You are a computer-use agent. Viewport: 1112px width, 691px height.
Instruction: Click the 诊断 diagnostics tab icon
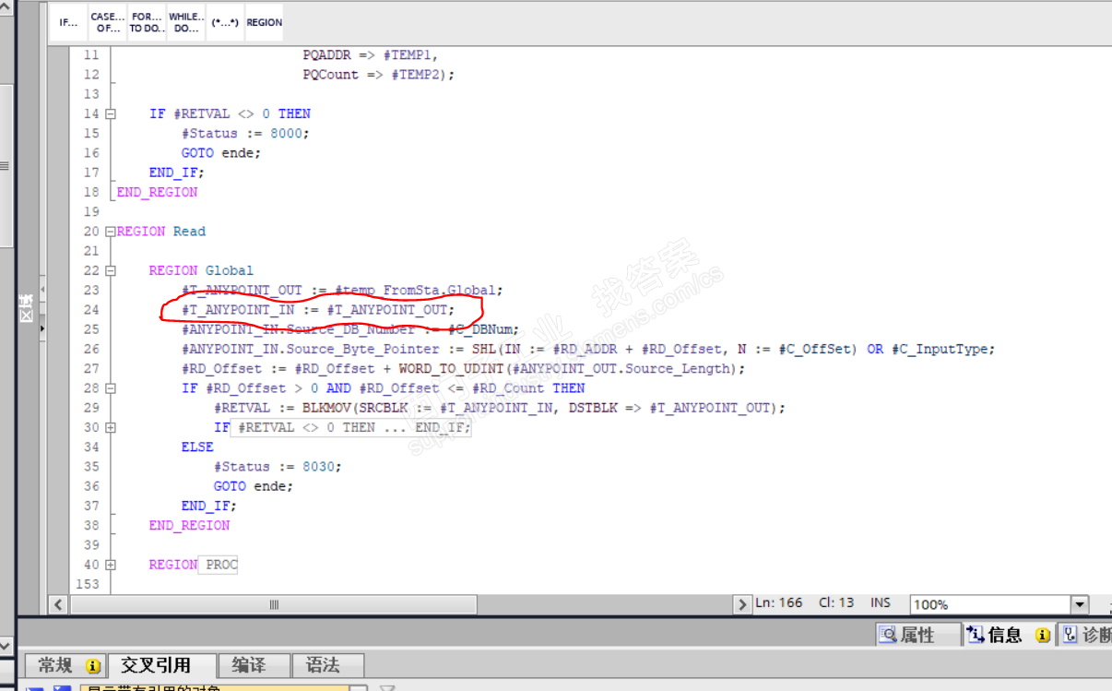[x=1070, y=635]
